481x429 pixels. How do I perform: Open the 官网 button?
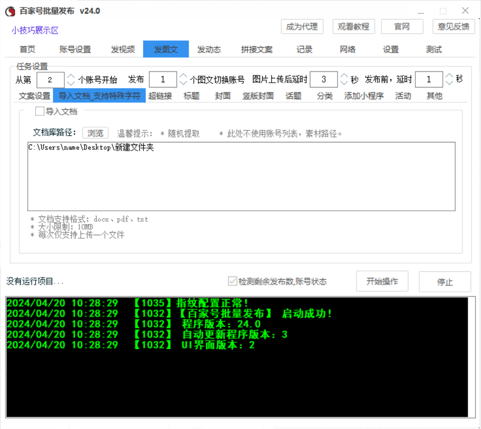pos(402,27)
